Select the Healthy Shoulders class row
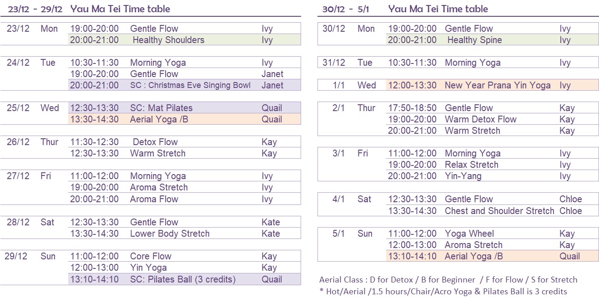Screen dimensions: 599x297 tap(168, 40)
